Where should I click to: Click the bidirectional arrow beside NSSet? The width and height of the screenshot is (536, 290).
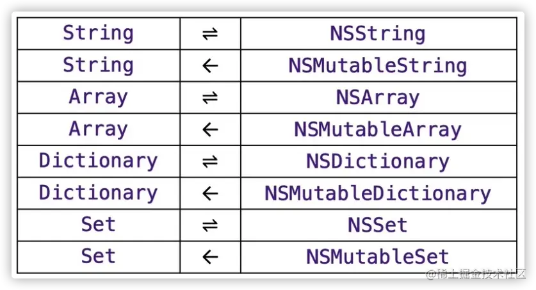click(210, 225)
